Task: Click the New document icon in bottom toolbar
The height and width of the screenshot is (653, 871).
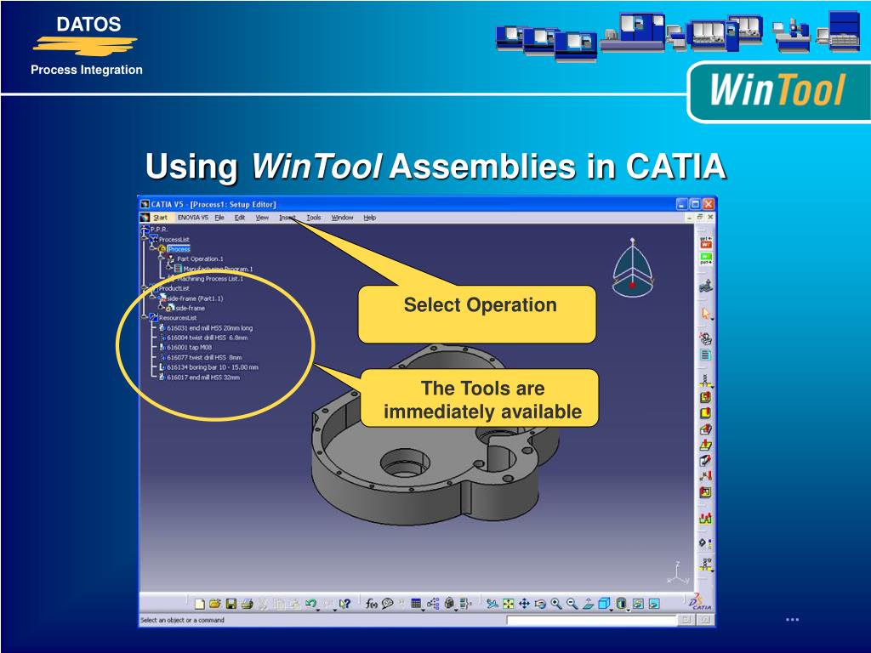Action: (199, 604)
